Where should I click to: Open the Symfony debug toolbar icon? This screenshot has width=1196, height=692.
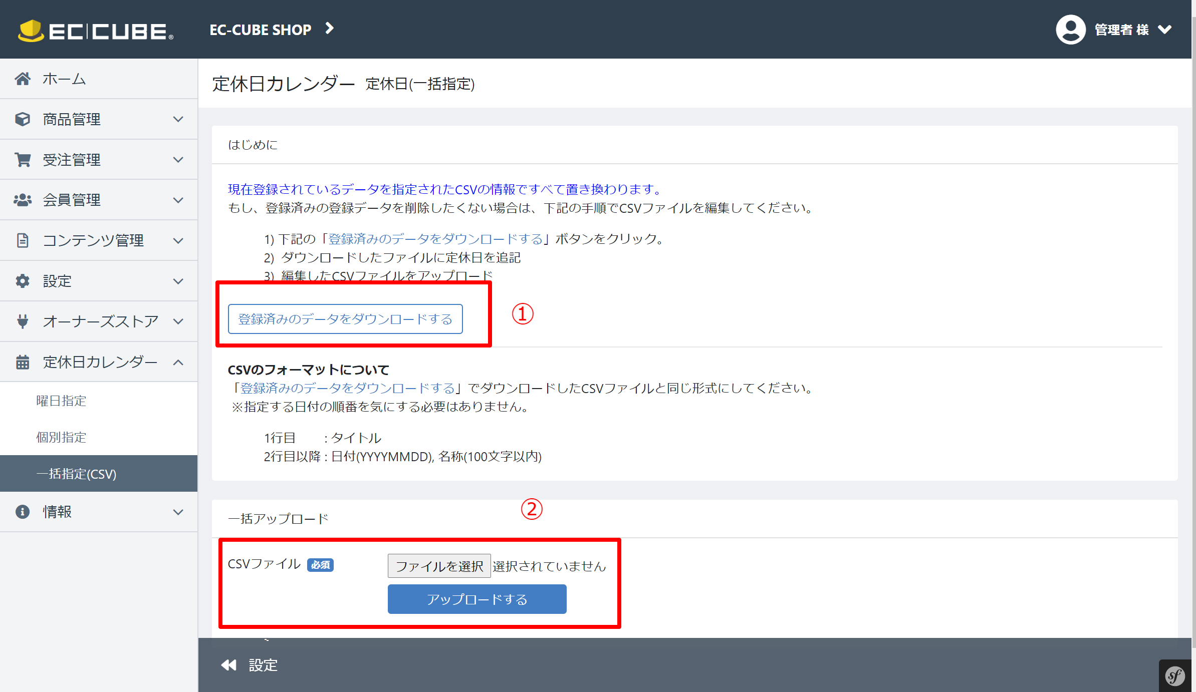[x=1175, y=676]
